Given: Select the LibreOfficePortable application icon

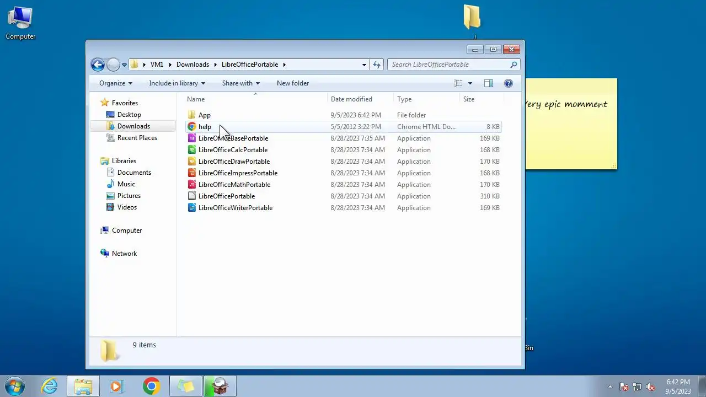Looking at the screenshot, I should point(191,196).
